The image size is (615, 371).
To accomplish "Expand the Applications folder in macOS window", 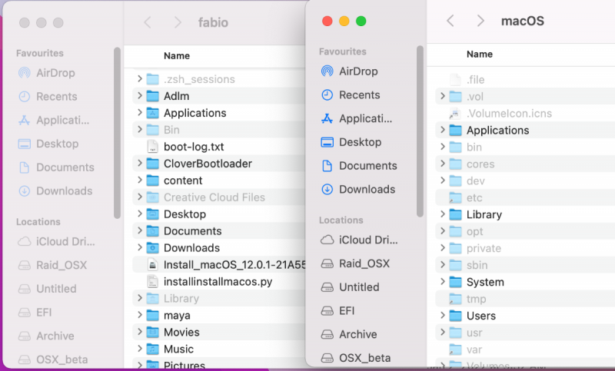I will 443,130.
